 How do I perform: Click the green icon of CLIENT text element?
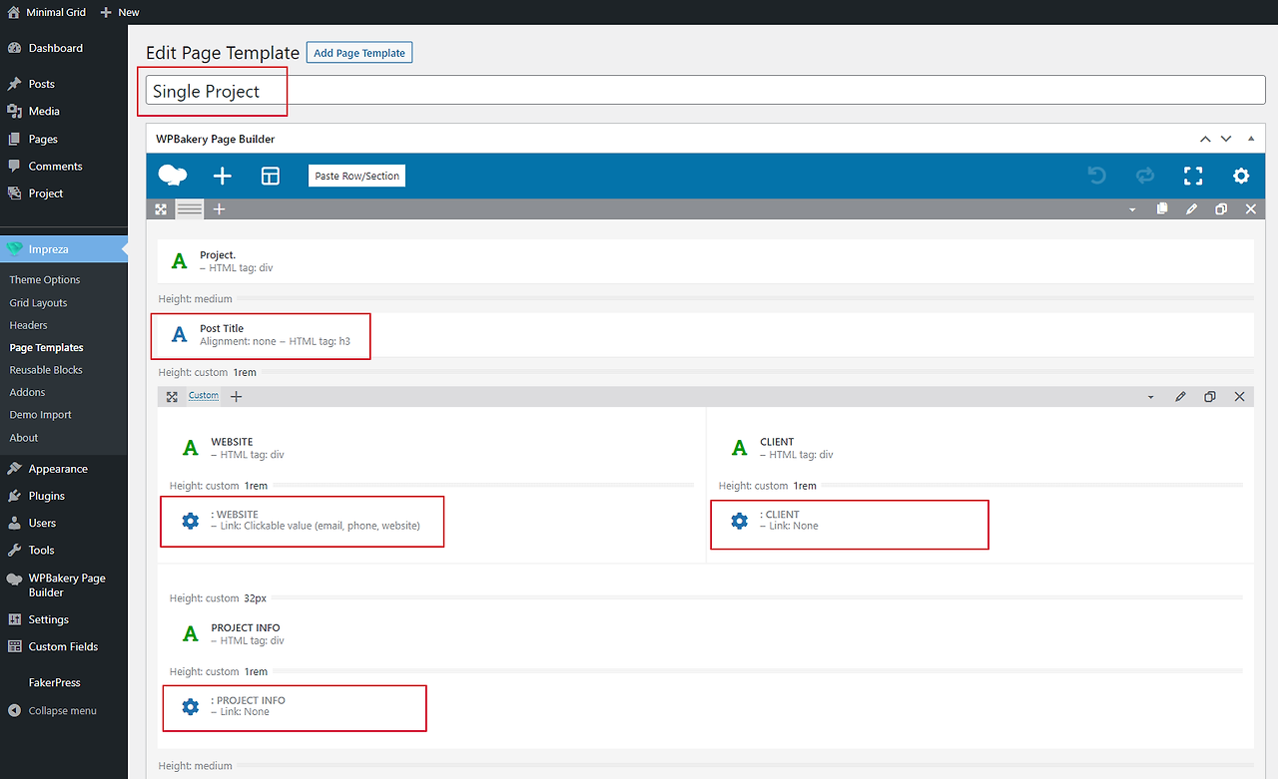coord(740,448)
